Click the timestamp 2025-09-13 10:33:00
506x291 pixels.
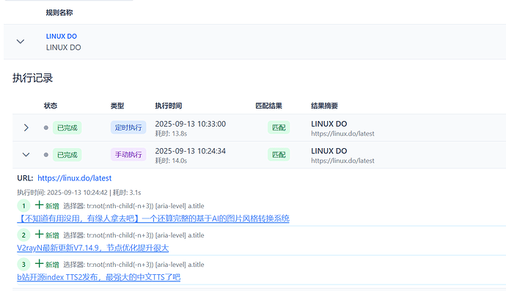(x=191, y=124)
